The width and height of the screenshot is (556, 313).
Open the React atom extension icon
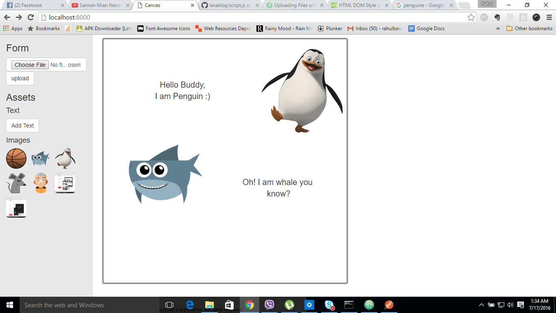click(x=523, y=18)
